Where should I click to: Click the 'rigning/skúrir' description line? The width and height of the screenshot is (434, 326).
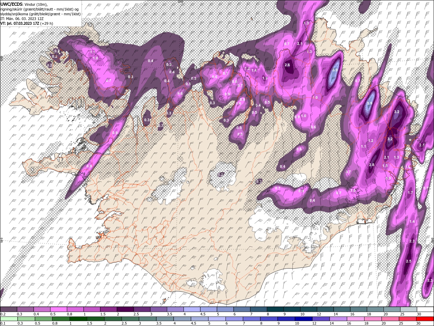point(40,9)
